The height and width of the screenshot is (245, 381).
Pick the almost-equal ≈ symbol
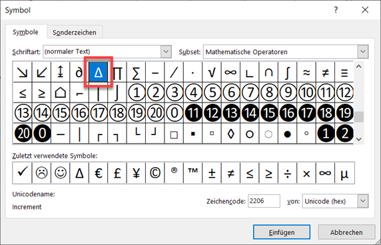click(306, 73)
